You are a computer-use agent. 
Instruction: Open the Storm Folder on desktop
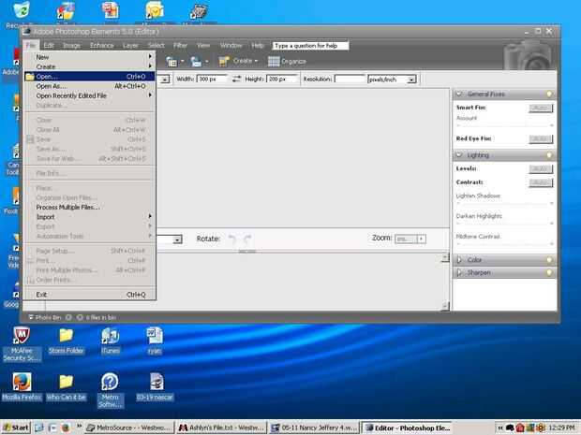tap(66, 341)
